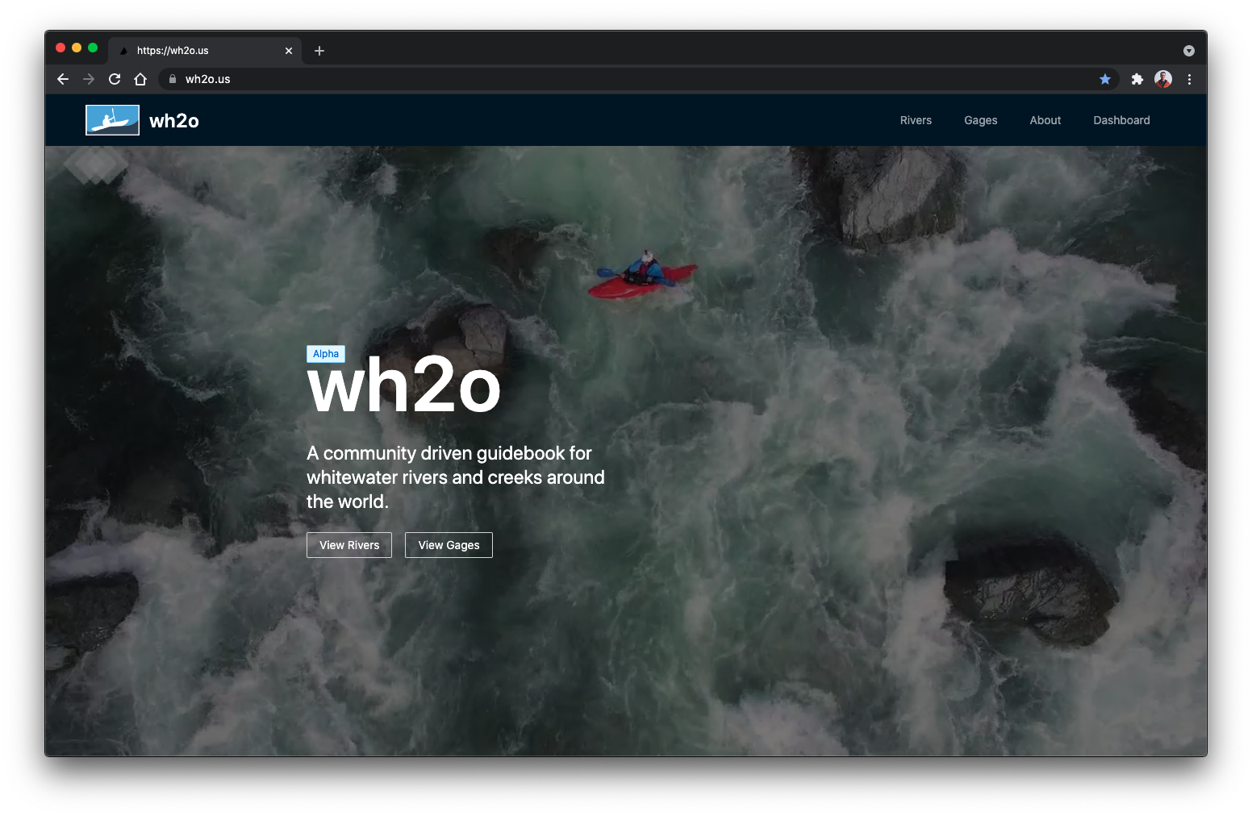The image size is (1252, 816).
Task: Open the Gages nav item
Action: point(981,120)
